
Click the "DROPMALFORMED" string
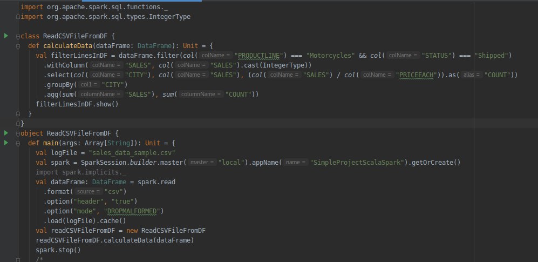click(132, 211)
